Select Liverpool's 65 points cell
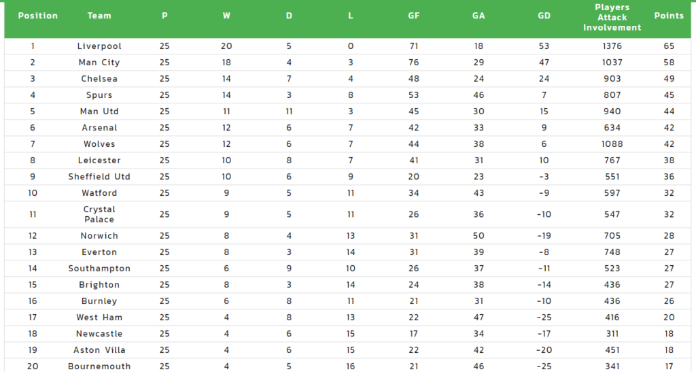The height and width of the screenshot is (376, 696). coord(669,46)
